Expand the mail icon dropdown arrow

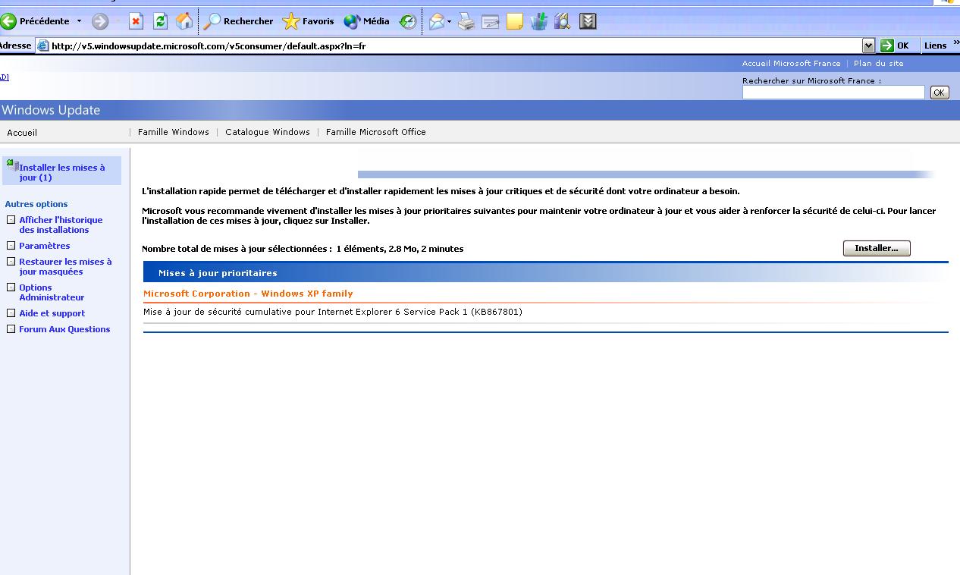[449, 21]
